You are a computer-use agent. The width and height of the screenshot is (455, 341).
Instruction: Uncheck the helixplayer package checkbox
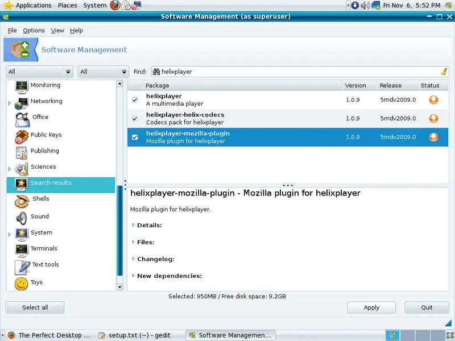[x=135, y=100]
